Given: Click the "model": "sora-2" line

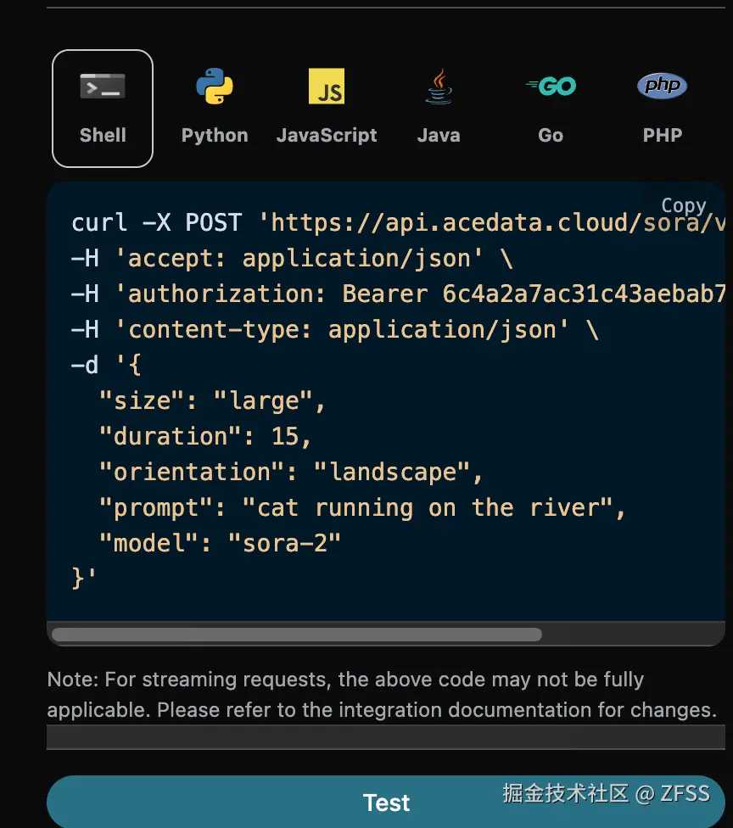Looking at the screenshot, I should pyautogui.click(x=220, y=543).
